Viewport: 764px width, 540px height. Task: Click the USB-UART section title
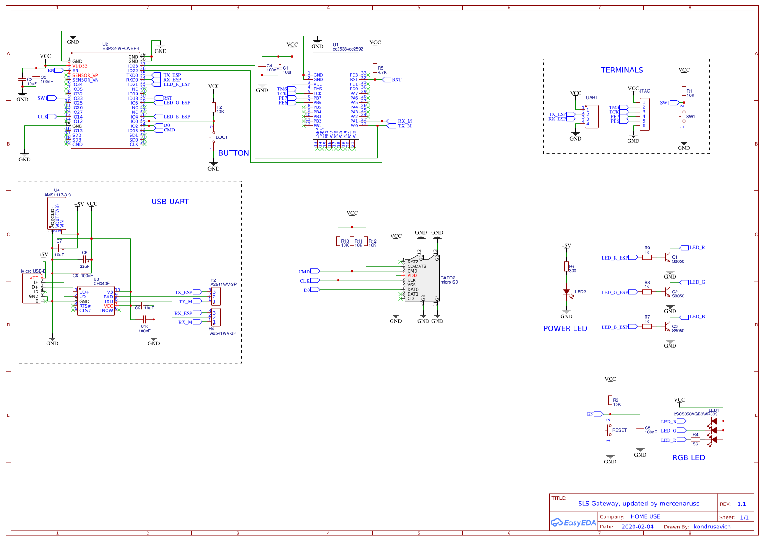coord(171,202)
